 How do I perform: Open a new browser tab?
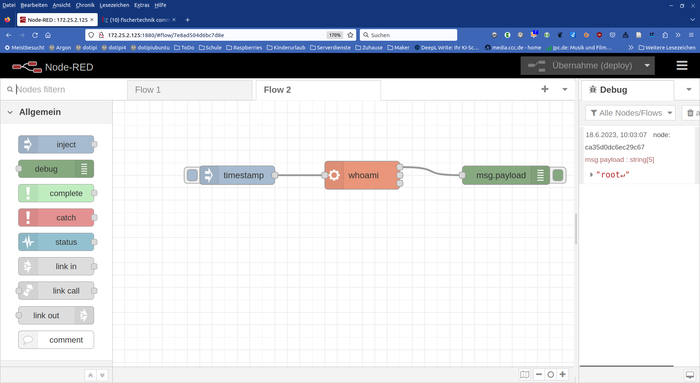[187, 20]
